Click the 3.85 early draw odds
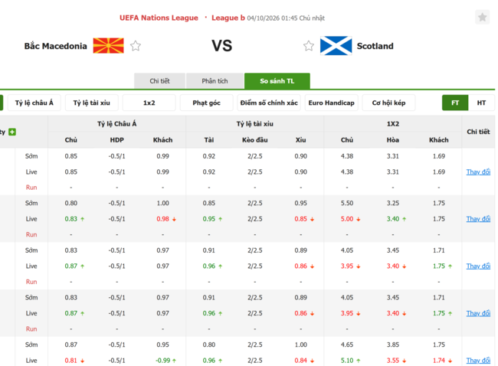The width and height of the screenshot is (498, 366). 393,345
